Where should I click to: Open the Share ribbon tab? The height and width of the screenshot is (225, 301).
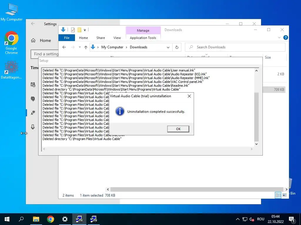(101, 38)
